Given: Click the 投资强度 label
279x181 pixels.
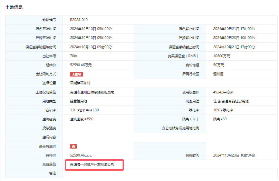Looking at the screenshot, I should coord(49,128).
